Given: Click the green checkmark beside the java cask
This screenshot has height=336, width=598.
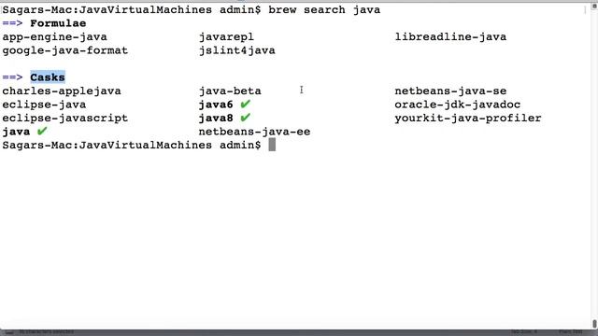Looking at the screenshot, I should pyautogui.click(x=42, y=131).
